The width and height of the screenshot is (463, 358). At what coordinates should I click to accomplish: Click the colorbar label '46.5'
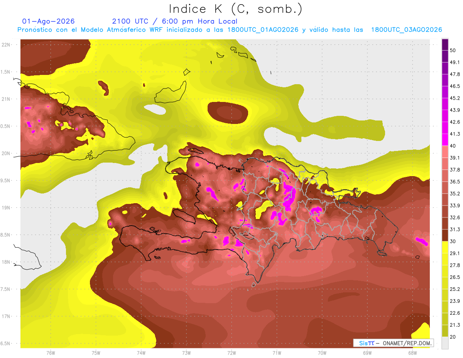(x=455, y=86)
